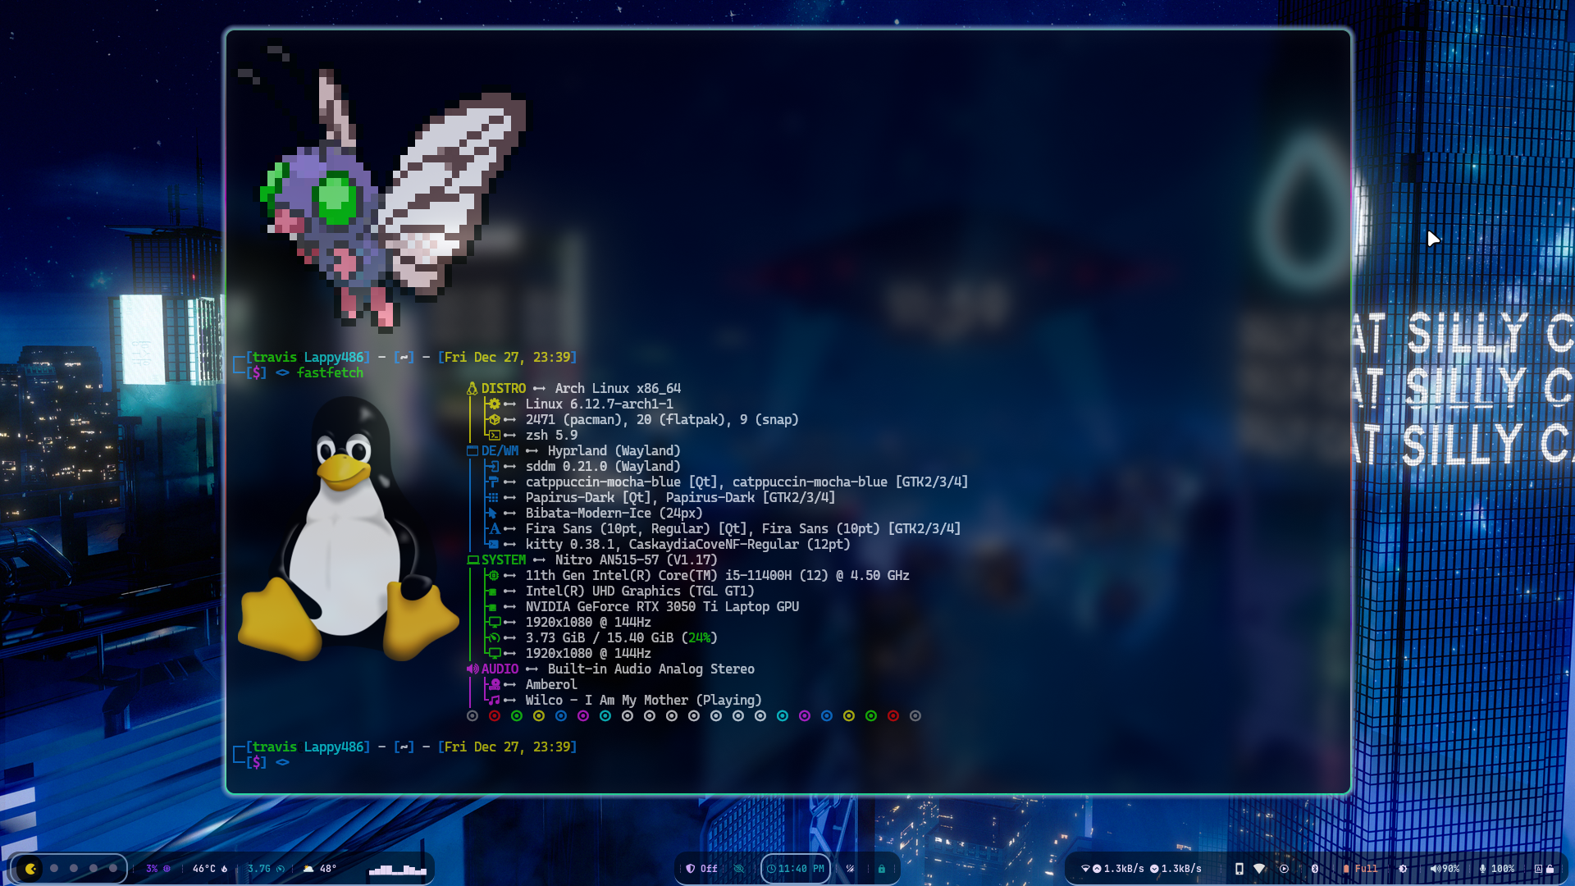The height and width of the screenshot is (886, 1575).
Task: Click 'Linux 6.12.7-arch1-1' kernel line
Action: click(599, 404)
